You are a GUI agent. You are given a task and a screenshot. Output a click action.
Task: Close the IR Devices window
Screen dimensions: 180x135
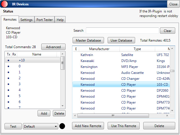(173, 4)
